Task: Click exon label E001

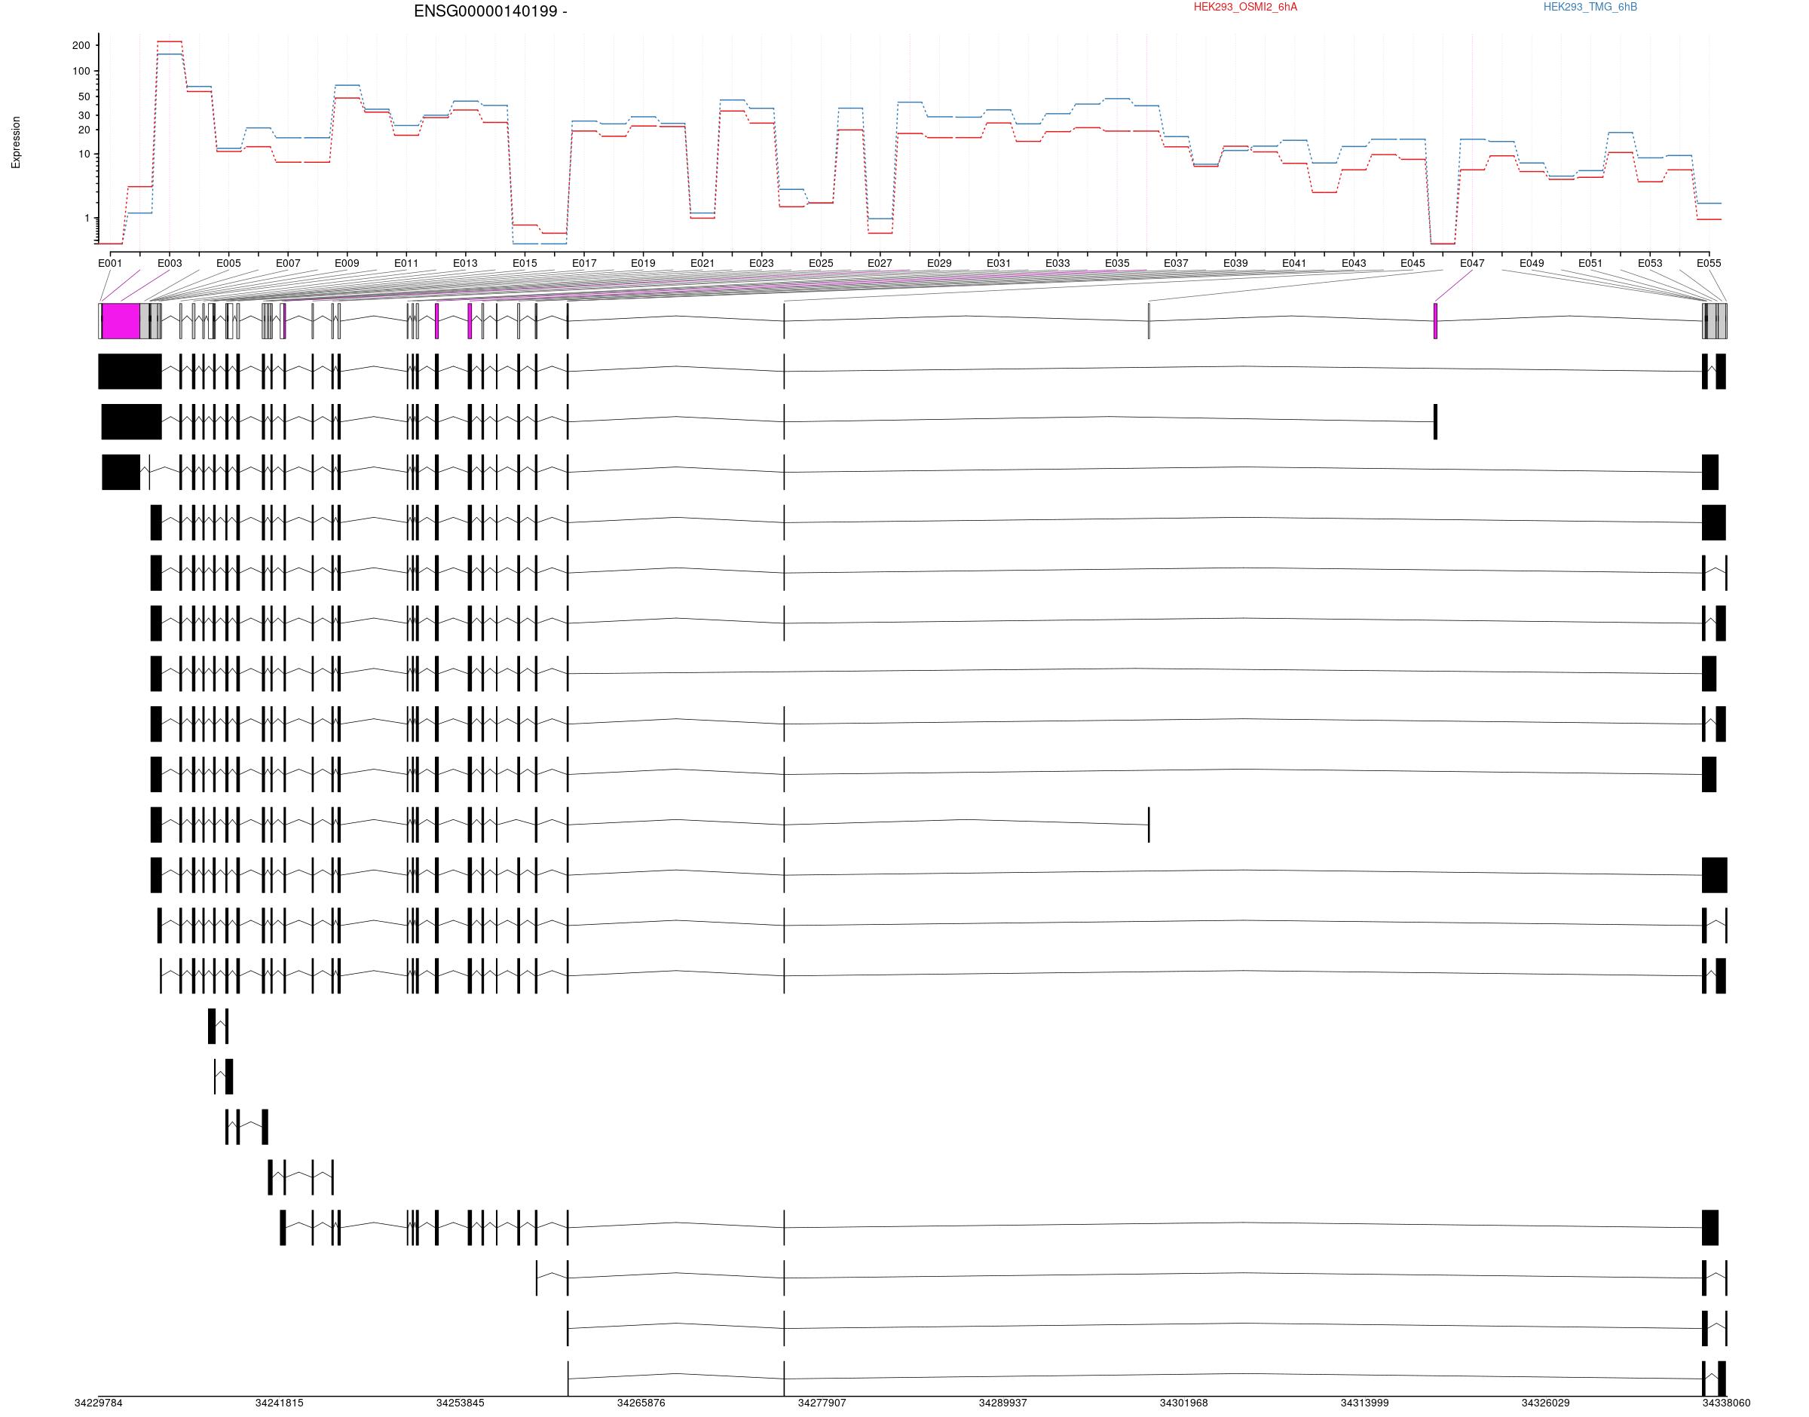Action: point(110,263)
